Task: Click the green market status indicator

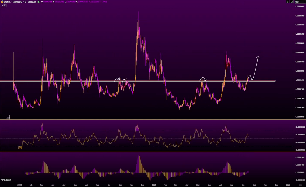Action: pyautogui.click(x=39, y=2)
